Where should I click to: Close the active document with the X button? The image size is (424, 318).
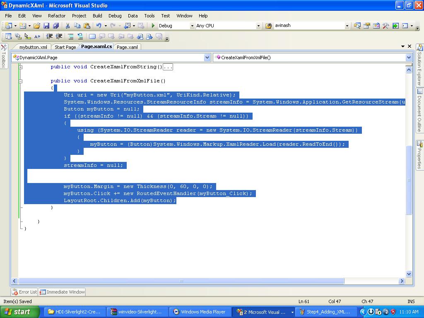click(410, 46)
